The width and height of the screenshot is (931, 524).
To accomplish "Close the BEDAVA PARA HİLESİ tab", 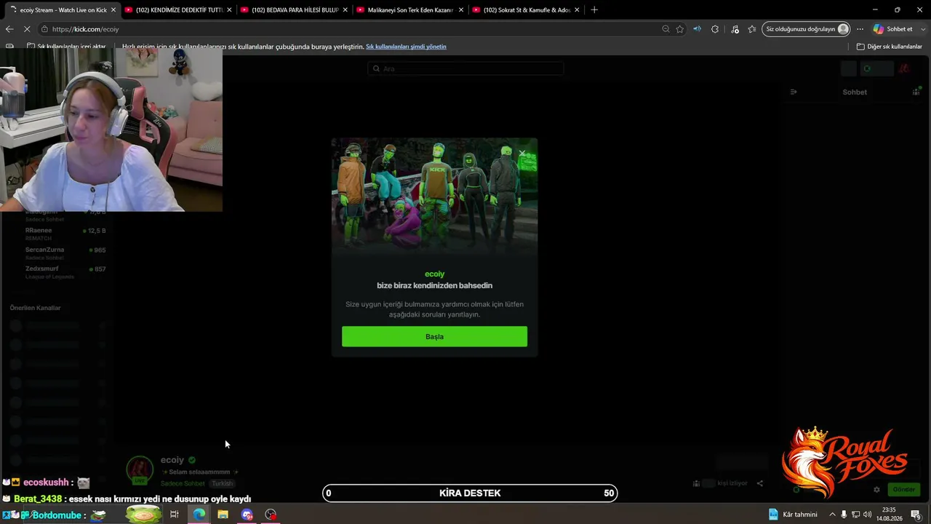I will click(x=345, y=10).
